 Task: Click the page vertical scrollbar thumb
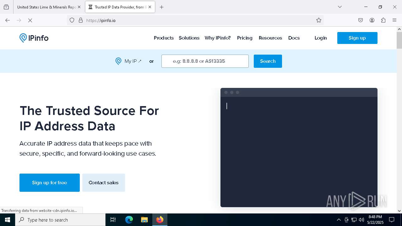(x=399, y=40)
